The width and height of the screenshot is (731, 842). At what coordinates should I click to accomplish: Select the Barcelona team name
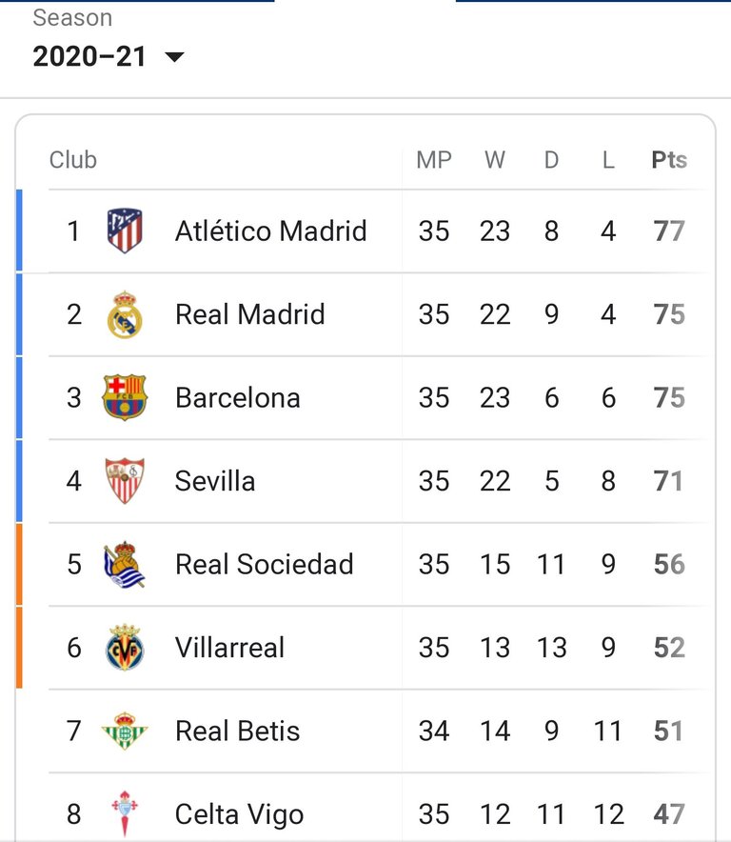coord(238,398)
